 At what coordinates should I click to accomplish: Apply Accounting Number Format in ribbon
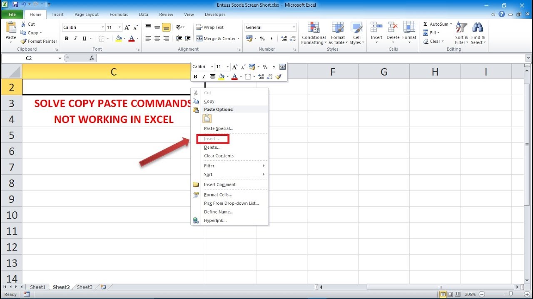250,39
